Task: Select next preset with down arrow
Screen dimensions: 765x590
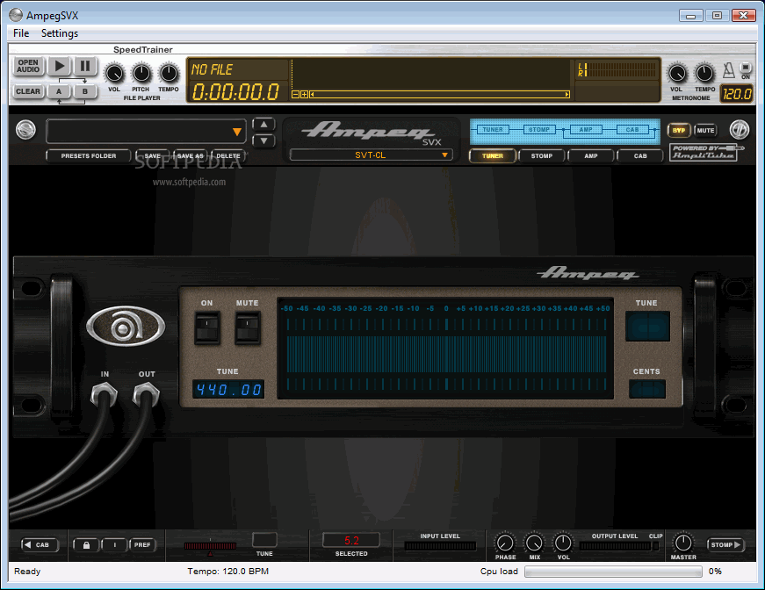Action: pos(264,141)
